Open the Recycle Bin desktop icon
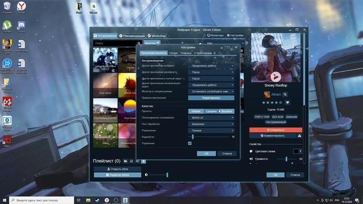This screenshot has height=204, width=363. click(7, 7)
